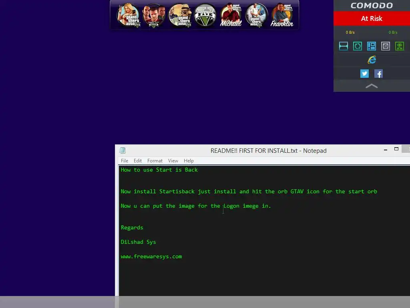Click the line 'How to use Start is Back'
Image resolution: width=410 pixels, height=308 pixels.
(x=159, y=170)
